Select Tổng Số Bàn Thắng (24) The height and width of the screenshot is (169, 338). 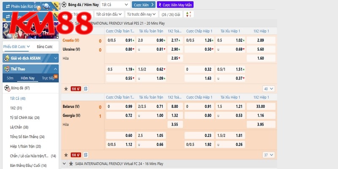(x=27, y=136)
